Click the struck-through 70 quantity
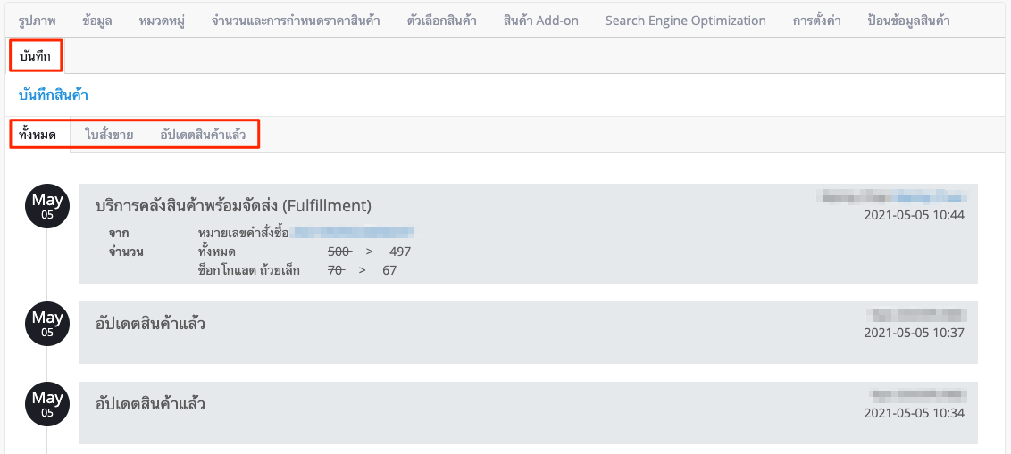This screenshot has width=1011, height=454. [337, 270]
